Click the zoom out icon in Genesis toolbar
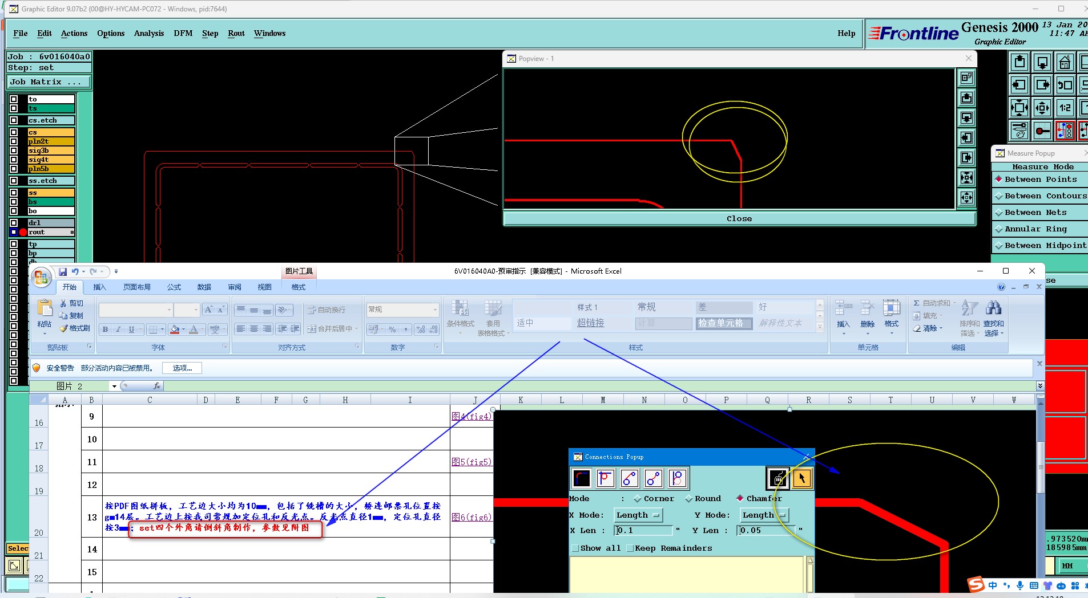The image size is (1088, 598). pos(1042,107)
